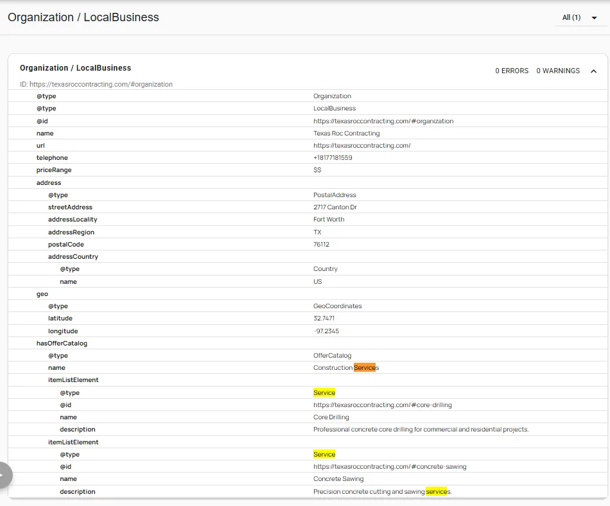
Task: Click the ID texasroccontracting.com/#organization line
Action: coord(96,84)
